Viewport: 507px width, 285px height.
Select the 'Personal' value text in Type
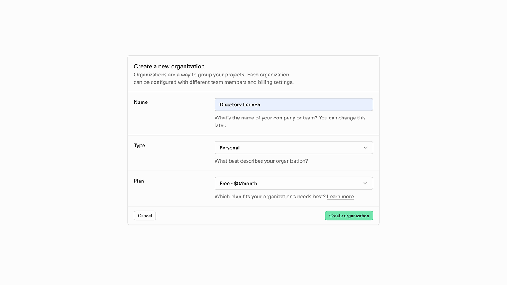click(x=229, y=148)
